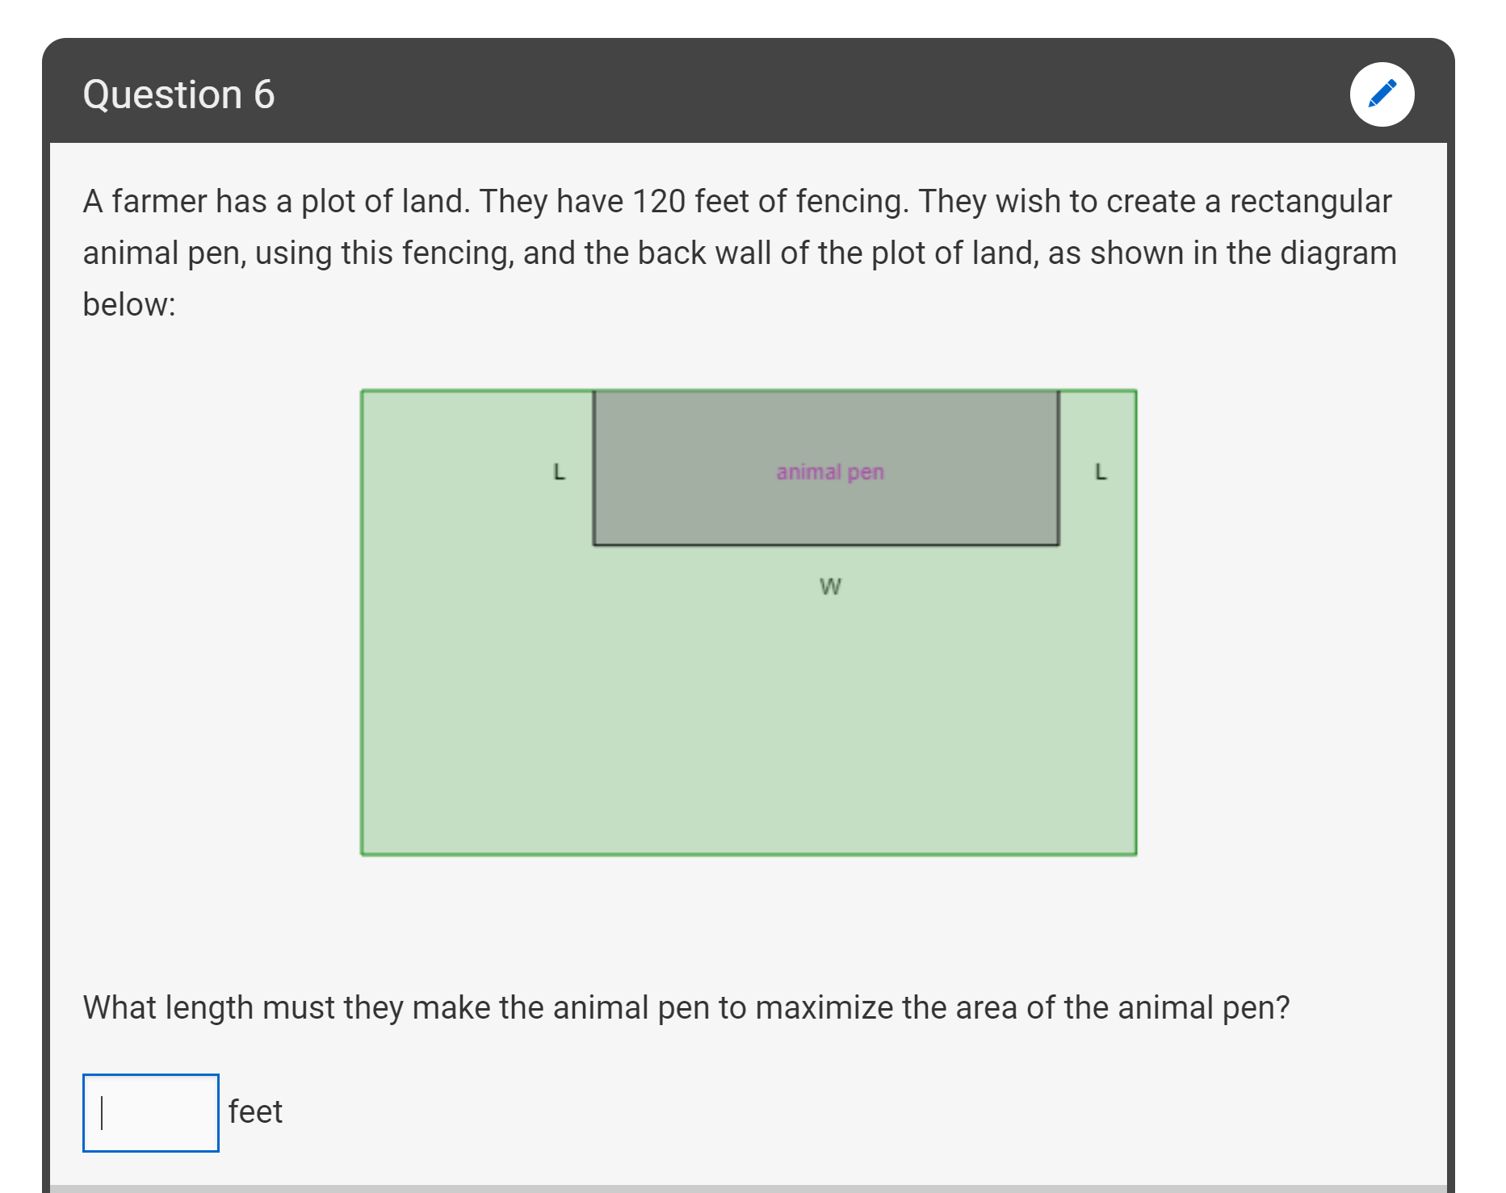1506x1193 pixels.
Task: Click the right L label in diagram
Action: [x=1101, y=471]
